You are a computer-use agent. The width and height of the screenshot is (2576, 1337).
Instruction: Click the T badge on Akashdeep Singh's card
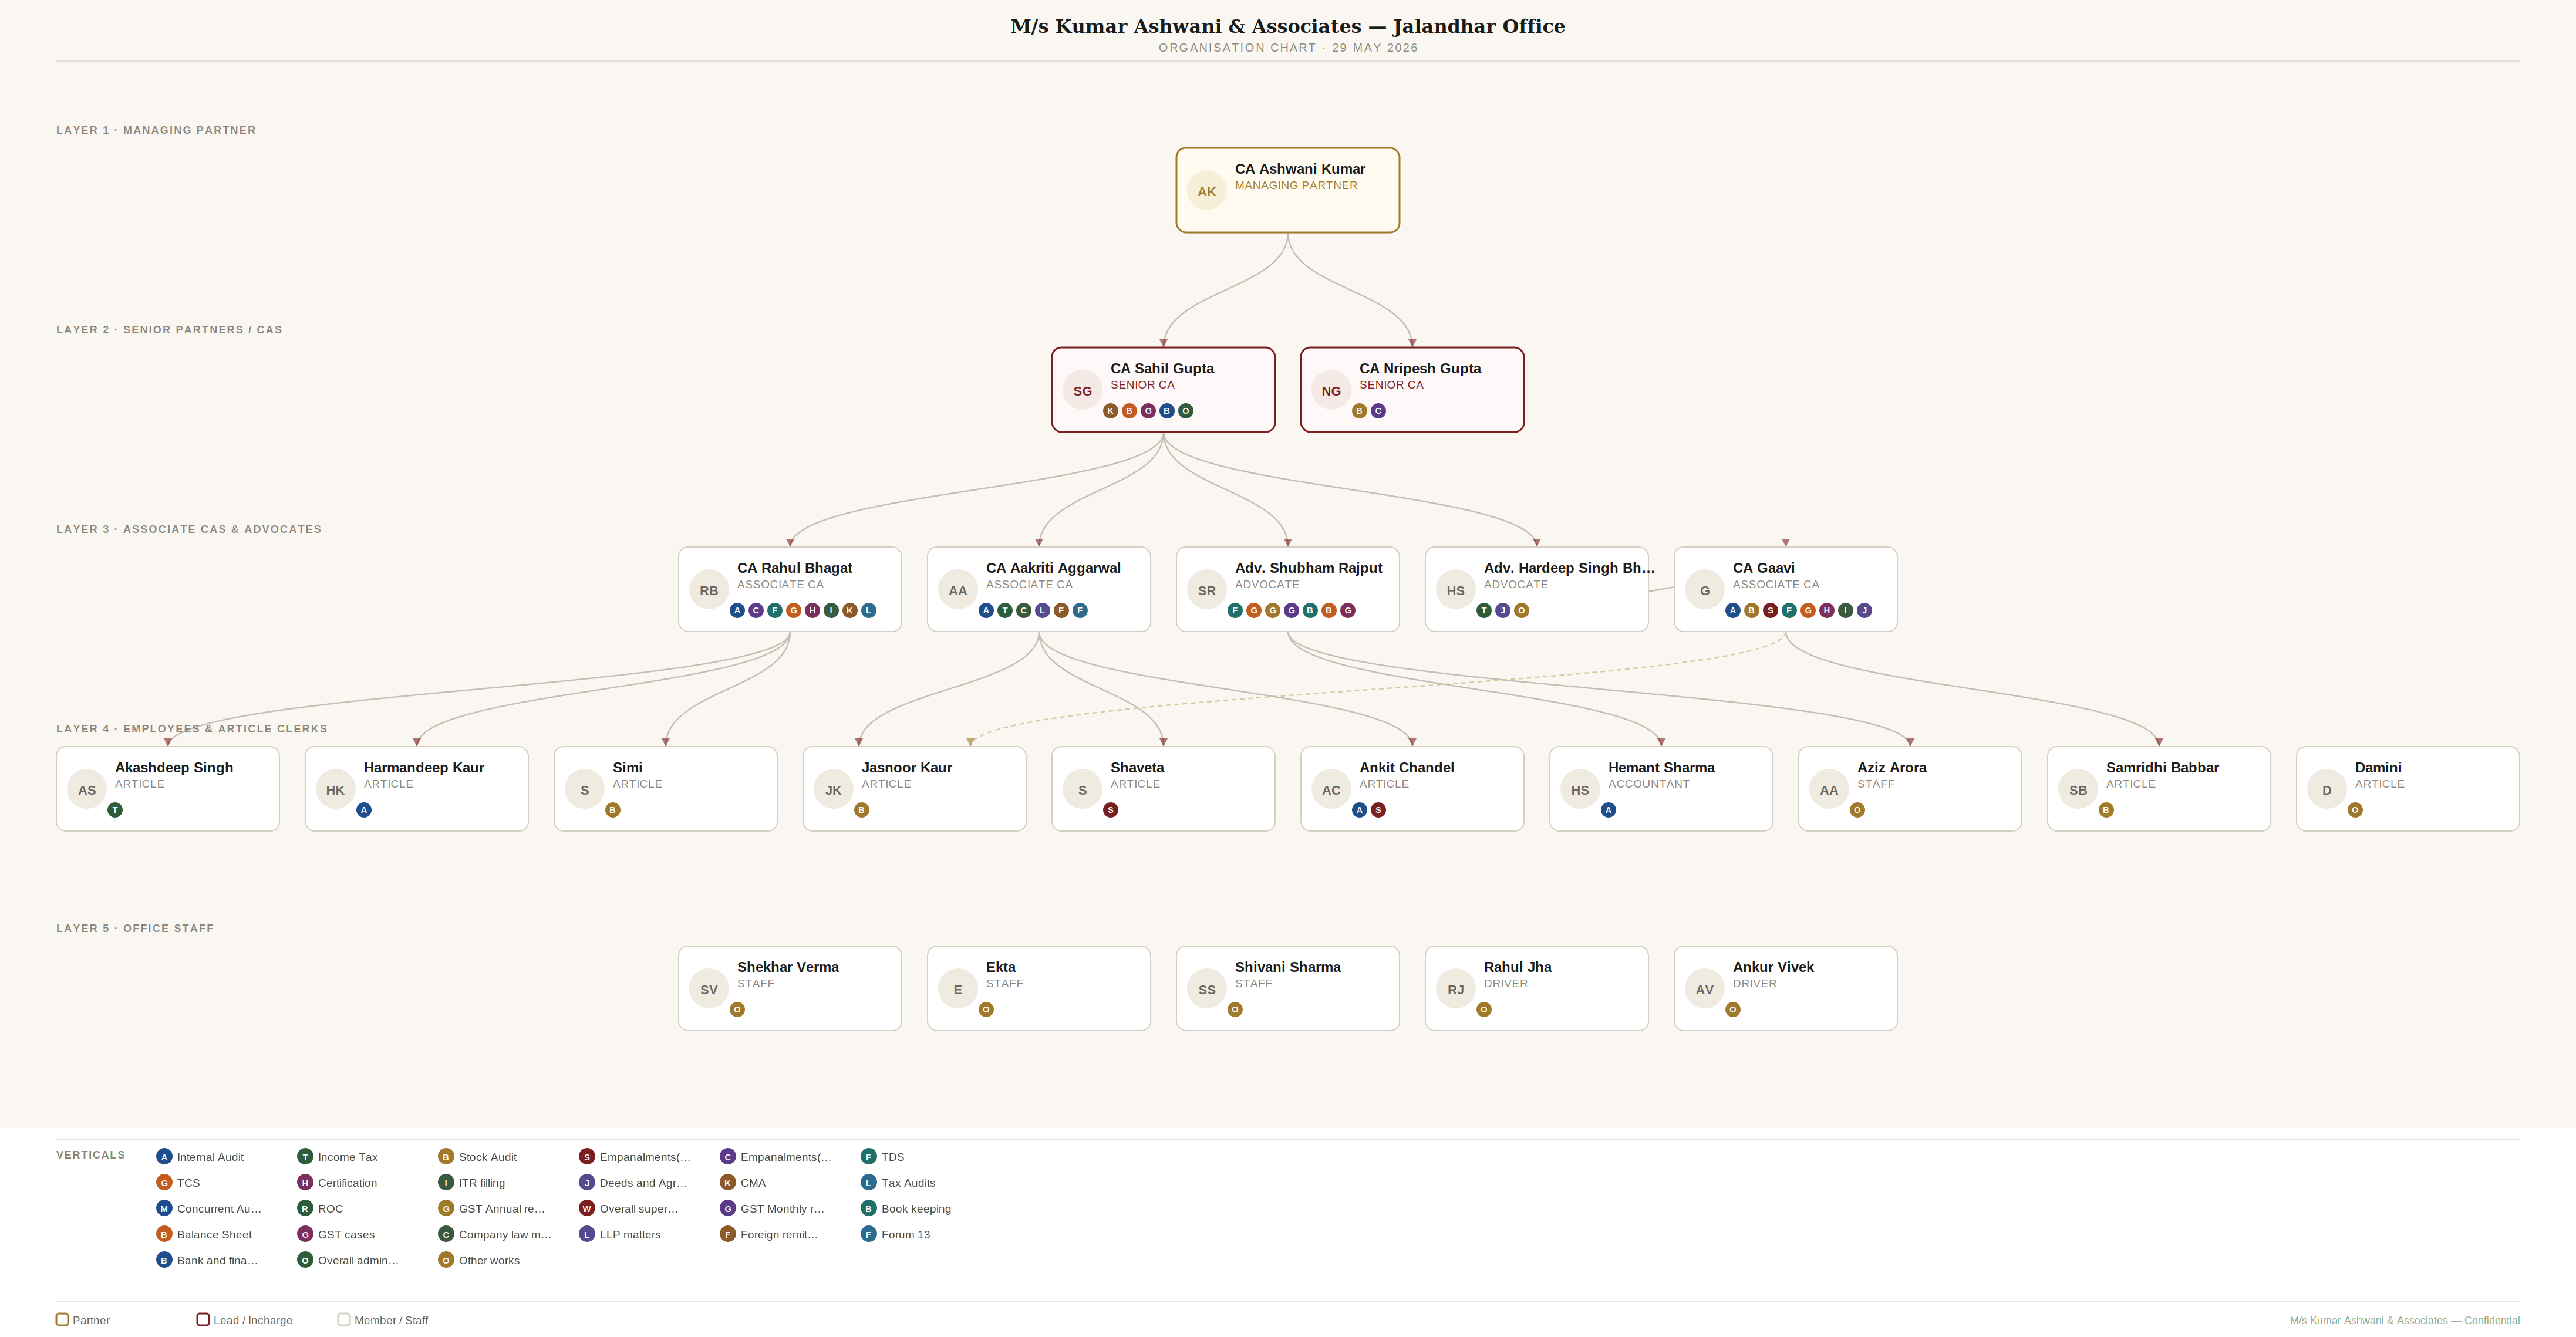[115, 810]
